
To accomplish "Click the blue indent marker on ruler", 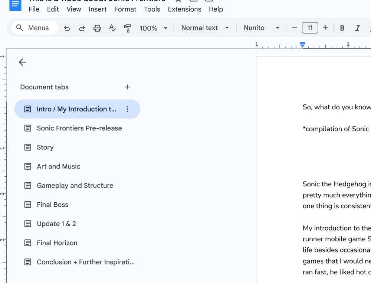I will coord(302,44).
